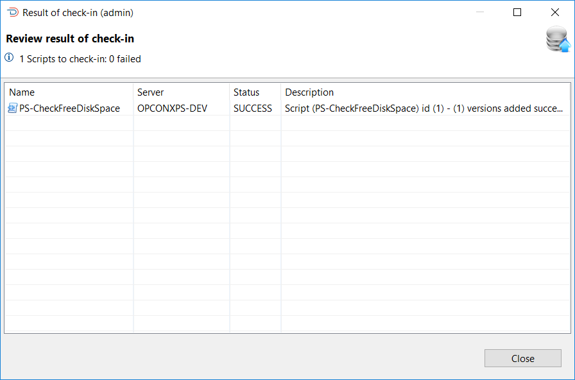Click the 'Review result of check-in' heading
This screenshot has width=575, height=380.
tap(70, 39)
